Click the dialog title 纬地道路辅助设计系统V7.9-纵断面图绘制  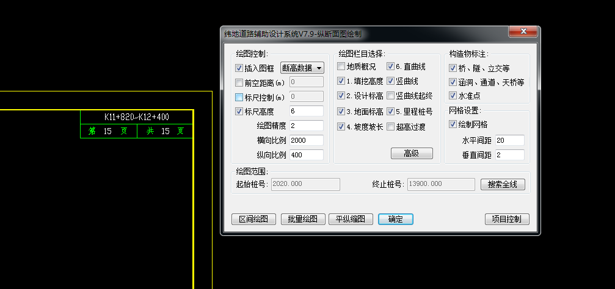(293, 34)
